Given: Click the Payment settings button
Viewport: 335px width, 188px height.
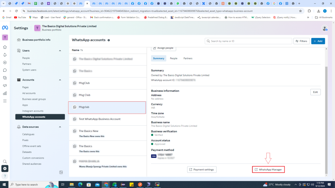Looking at the screenshot, I should [x=202, y=169].
